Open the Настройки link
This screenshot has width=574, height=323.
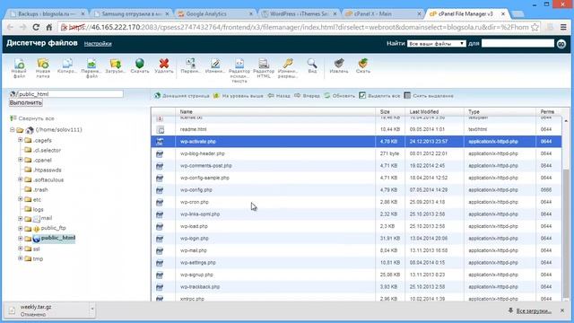coord(98,44)
